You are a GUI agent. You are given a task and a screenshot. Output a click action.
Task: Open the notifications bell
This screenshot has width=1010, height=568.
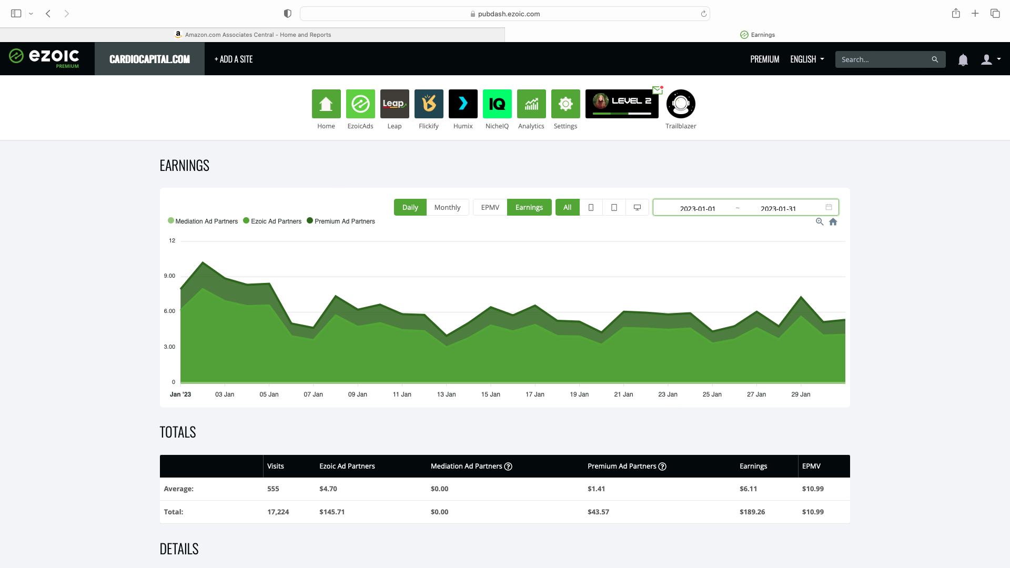click(x=963, y=59)
